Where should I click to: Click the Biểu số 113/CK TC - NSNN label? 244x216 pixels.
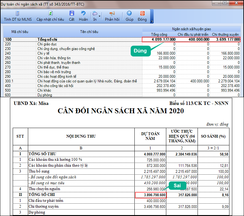tap(199, 103)
